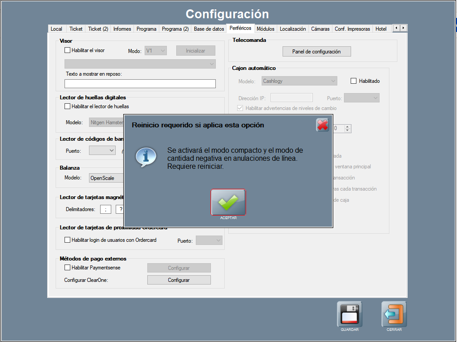Expand the barcode reader Puerto dropdown

(102, 151)
